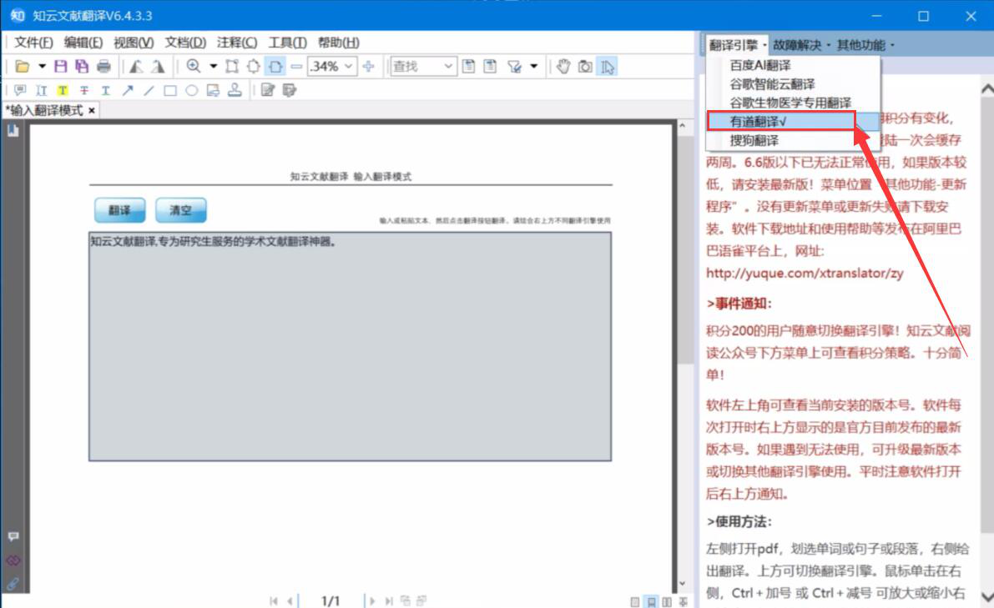The width and height of the screenshot is (994, 608).
Task: Choose the checked 有道翻译 engine
Action: click(x=792, y=121)
